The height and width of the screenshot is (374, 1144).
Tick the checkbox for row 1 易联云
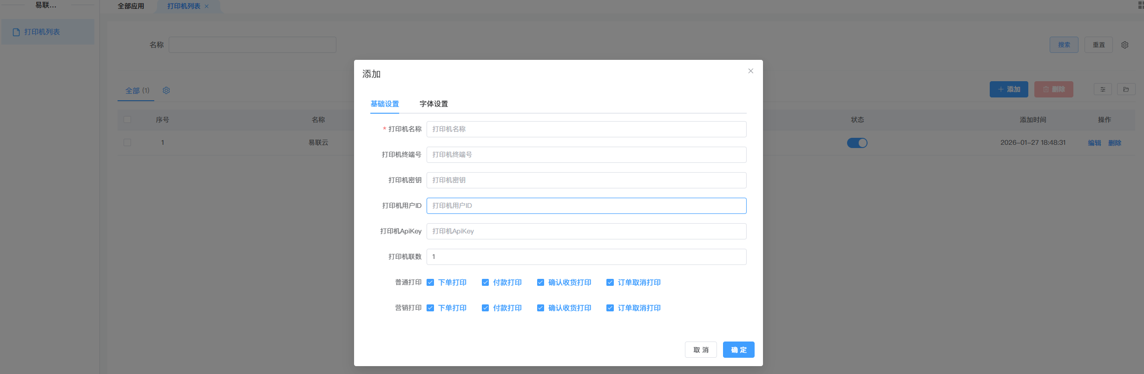click(127, 142)
